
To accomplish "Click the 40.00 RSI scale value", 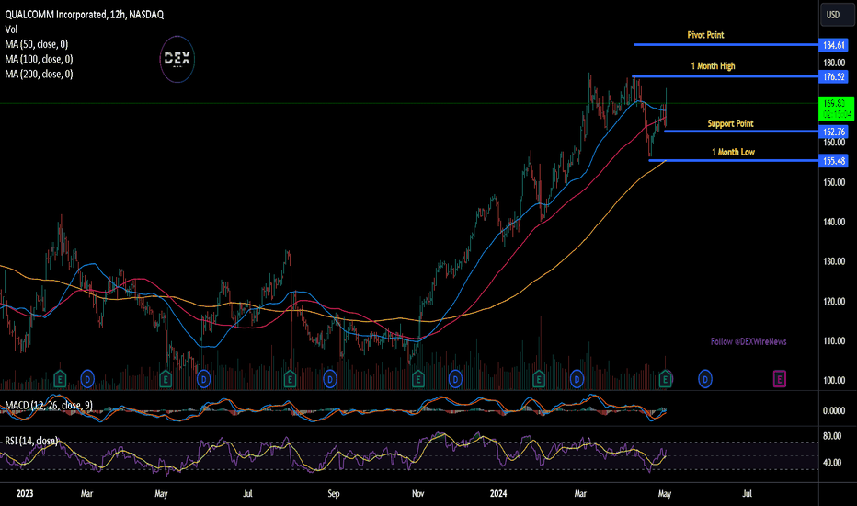I will 832,463.
